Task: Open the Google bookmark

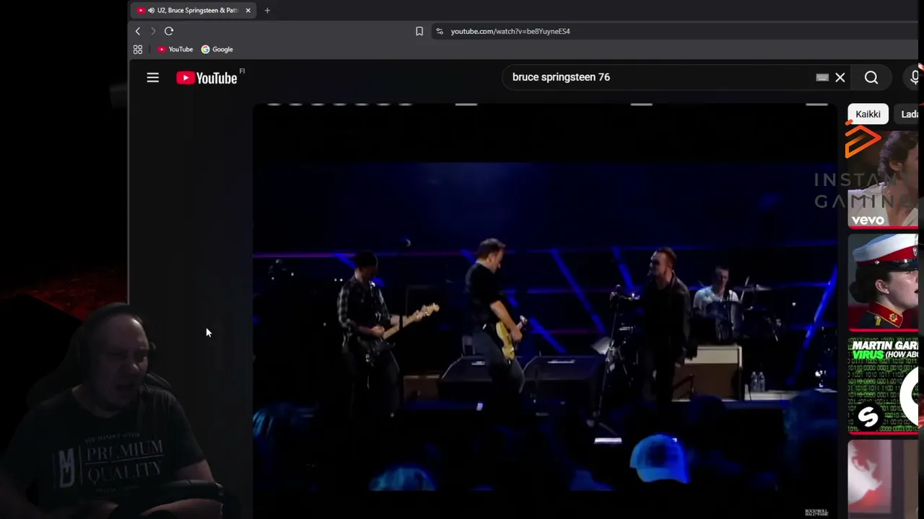Action: [217, 49]
